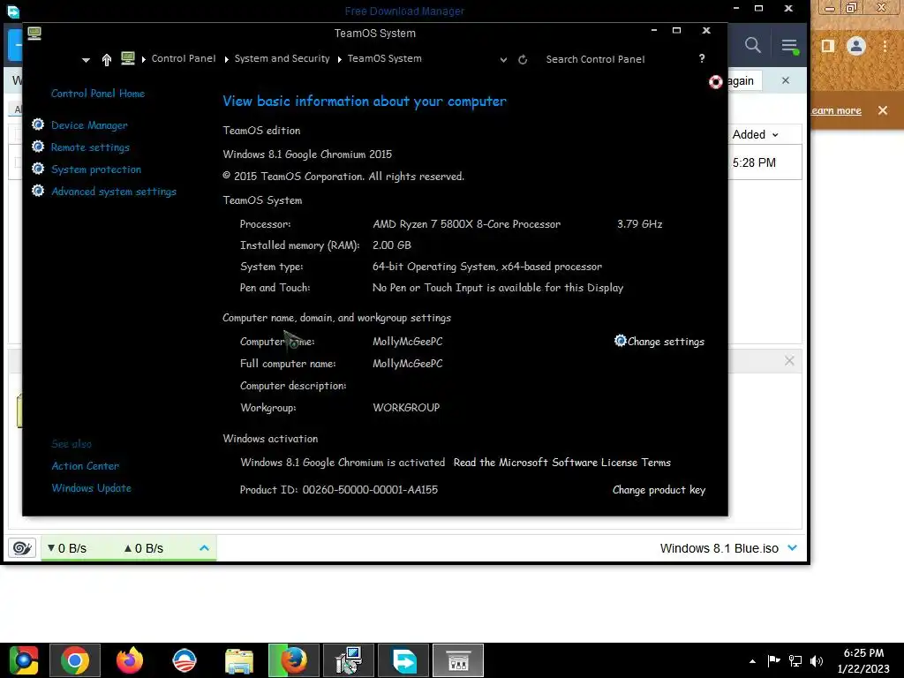
Task: Expand address bar history dropdown
Action: click(503, 59)
